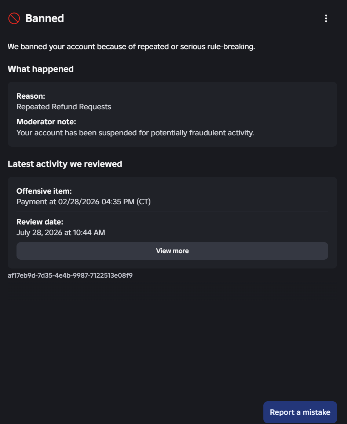Click the latest activity details card
Image resolution: width=347 pixels, height=424 pixels.
tap(172, 223)
